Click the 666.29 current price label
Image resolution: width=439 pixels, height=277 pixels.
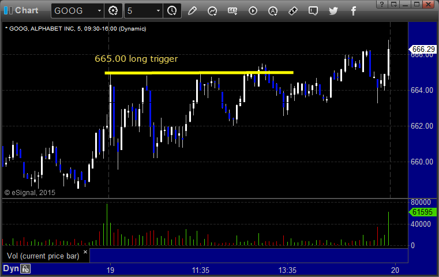[423, 49]
